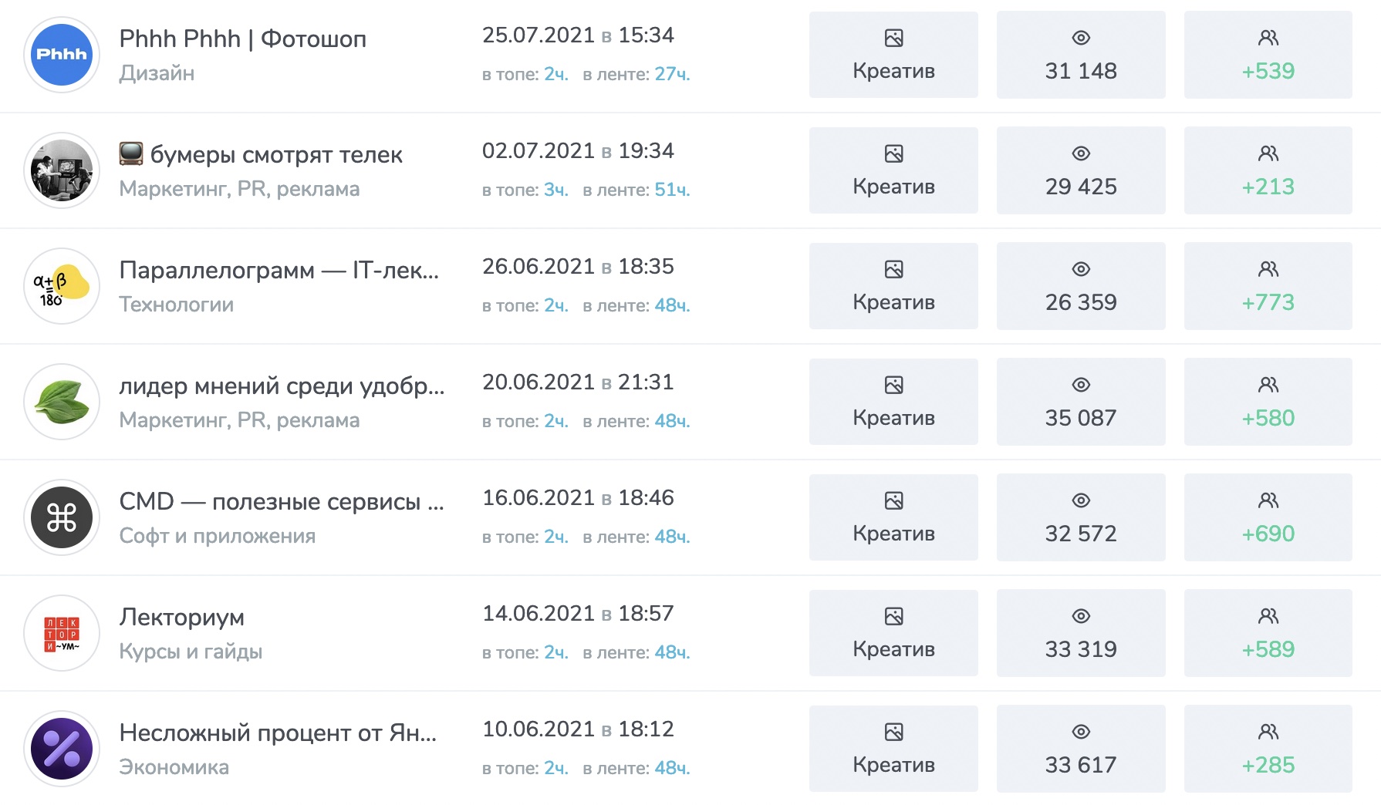Viewport: 1381px width, 805px height.
Task: Click subscribers gain tile +690
Action: click(x=1268, y=517)
